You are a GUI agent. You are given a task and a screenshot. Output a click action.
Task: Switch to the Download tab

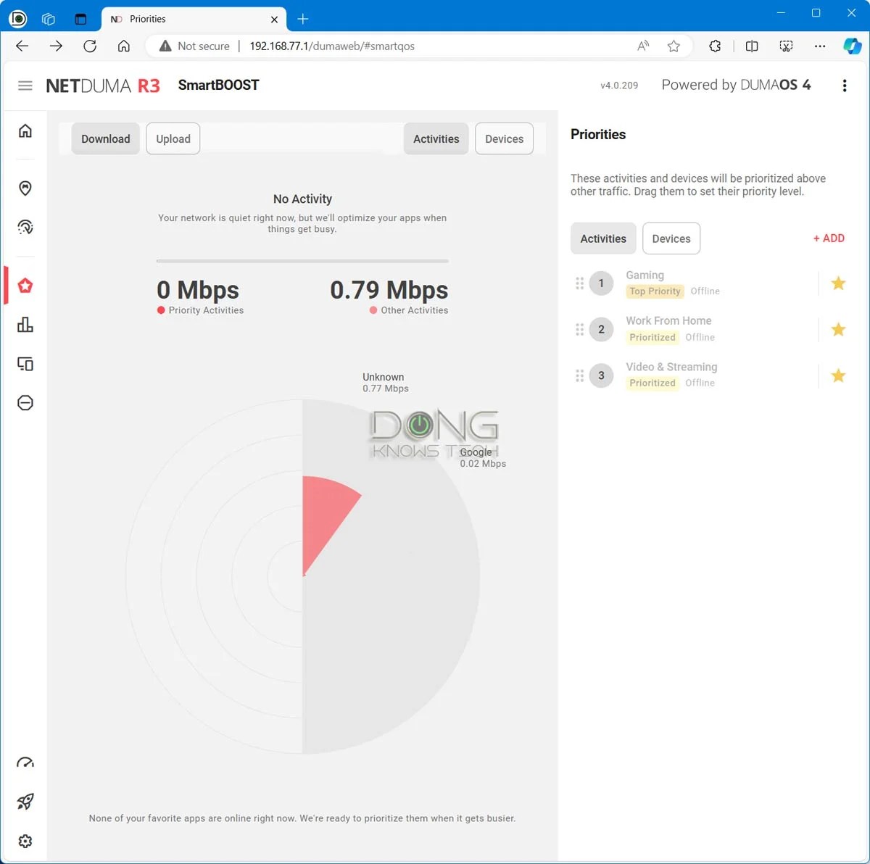click(x=106, y=138)
